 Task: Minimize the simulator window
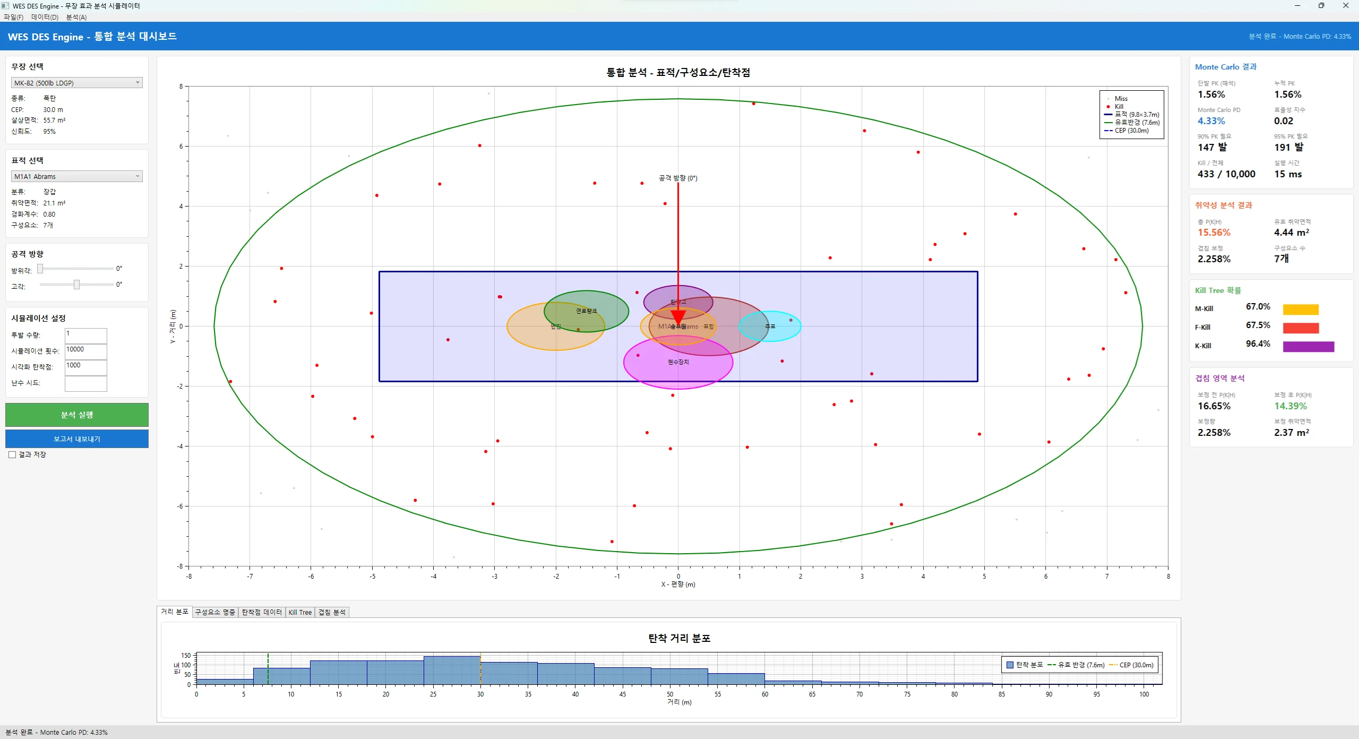(1297, 6)
